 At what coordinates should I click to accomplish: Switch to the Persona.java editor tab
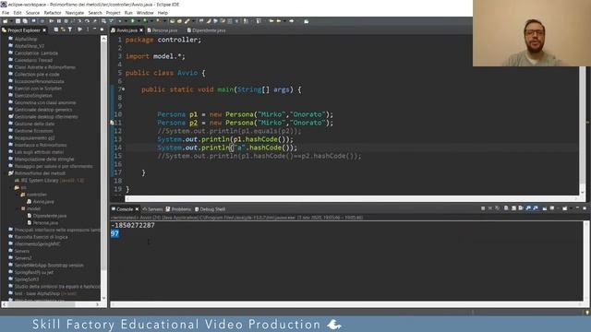(163, 30)
